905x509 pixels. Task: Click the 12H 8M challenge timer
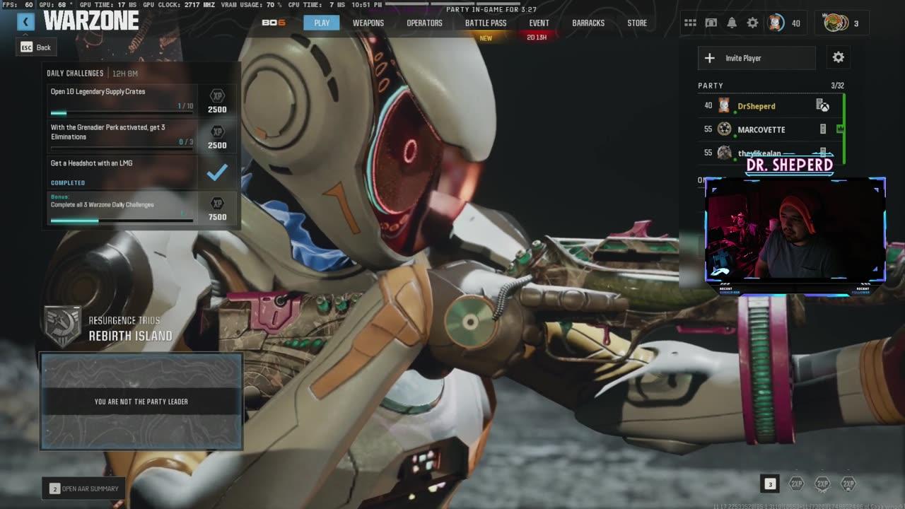coord(125,74)
